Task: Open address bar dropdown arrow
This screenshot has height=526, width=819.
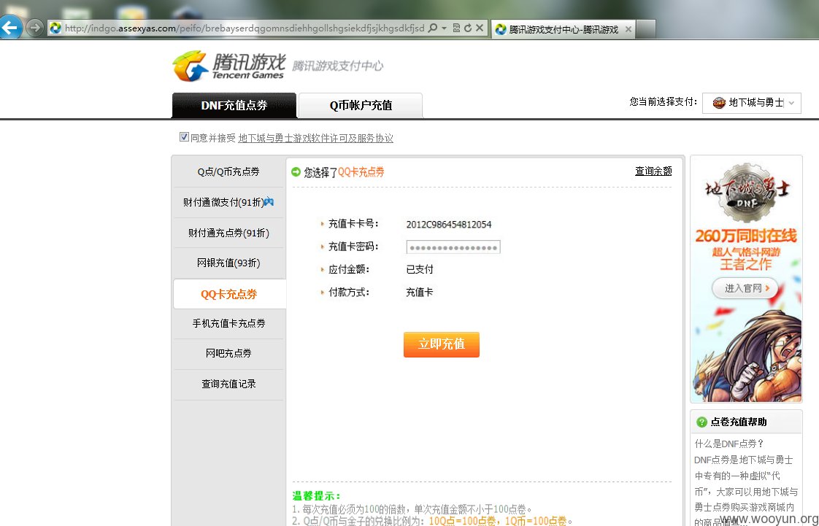Action: [x=444, y=28]
